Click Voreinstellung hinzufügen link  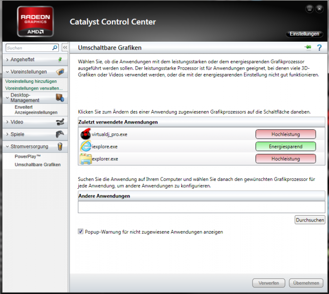click(31, 81)
